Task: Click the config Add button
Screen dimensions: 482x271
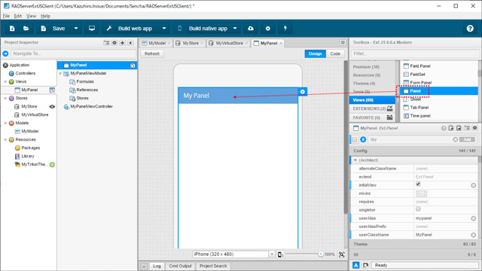Action: [x=467, y=139]
